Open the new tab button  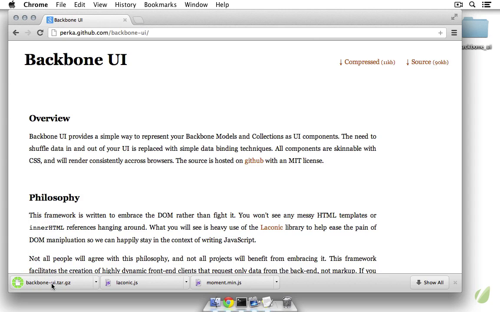[x=138, y=20]
